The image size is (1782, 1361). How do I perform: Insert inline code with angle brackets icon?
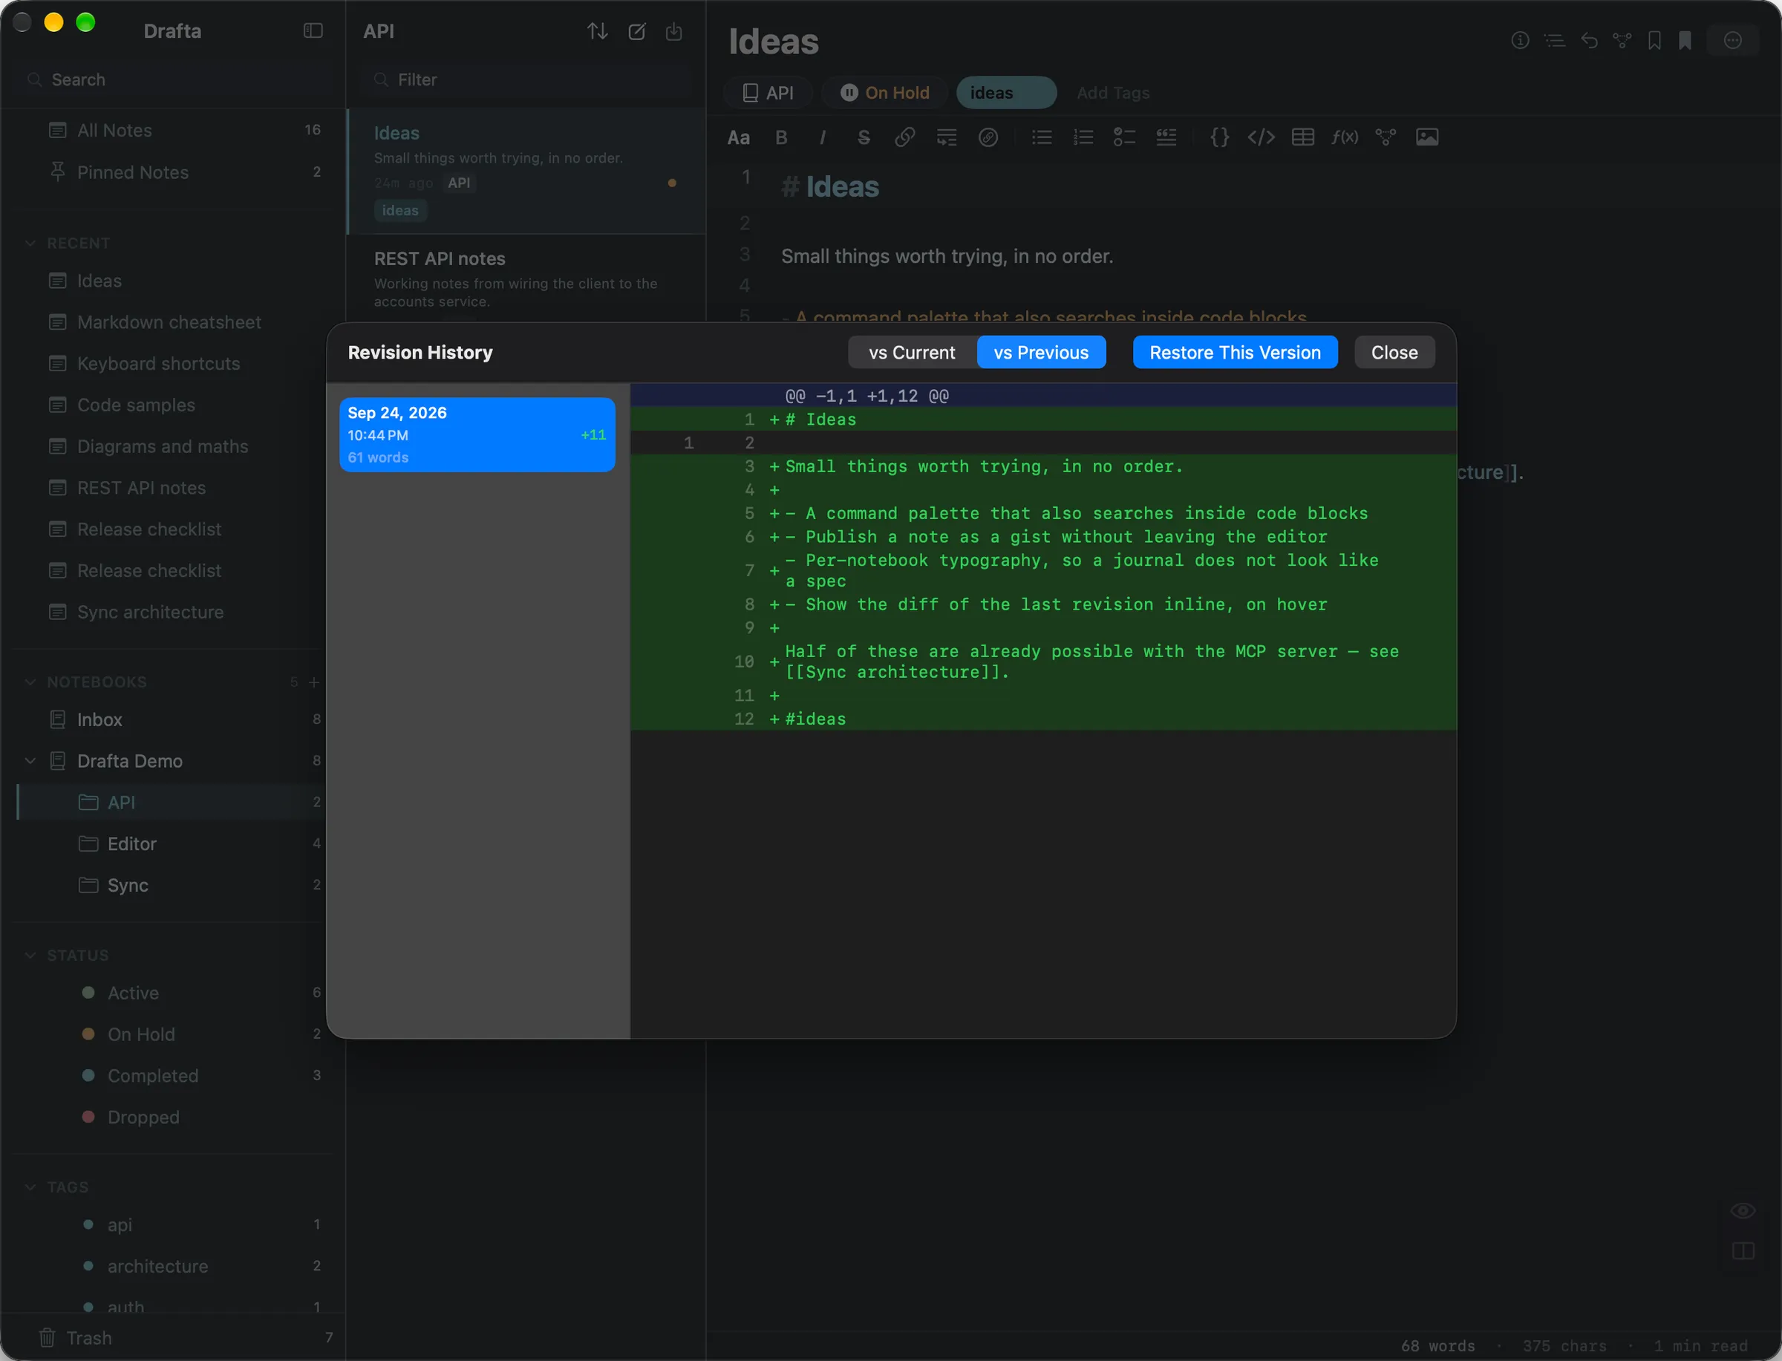click(1262, 137)
